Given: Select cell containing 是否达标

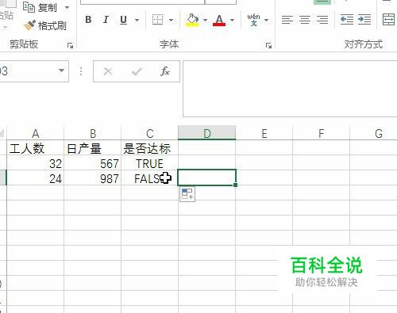Looking at the screenshot, I should click(150, 148).
